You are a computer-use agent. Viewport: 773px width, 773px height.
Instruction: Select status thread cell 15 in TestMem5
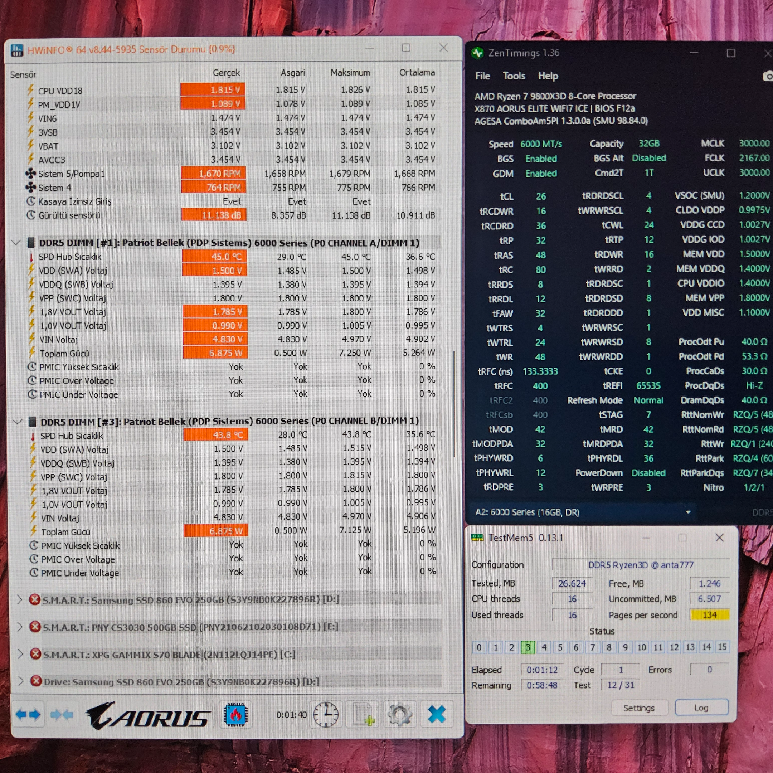click(x=722, y=647)
